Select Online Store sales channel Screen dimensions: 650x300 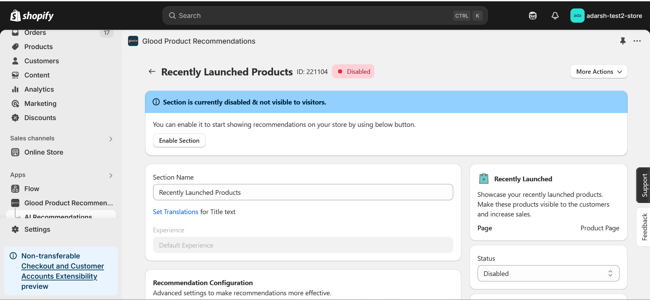[44, 152]
